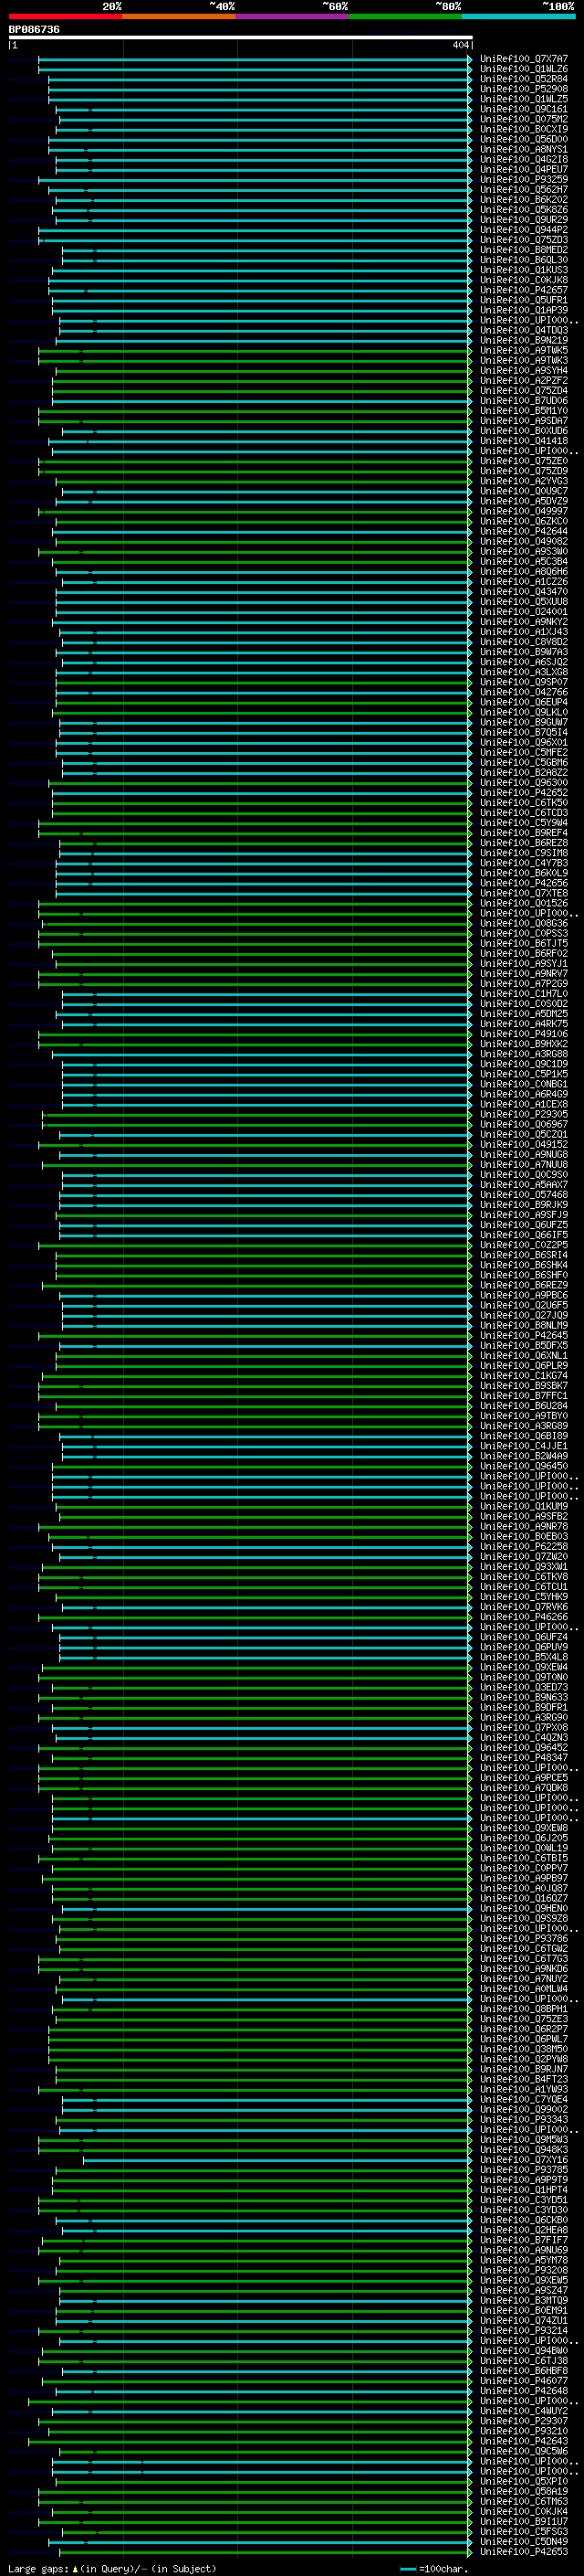Viewport: 584px width, 2576px height.
Task: Click the UniRef100_B6REZ9 hit label
Action: click(x=524, y=1285)
